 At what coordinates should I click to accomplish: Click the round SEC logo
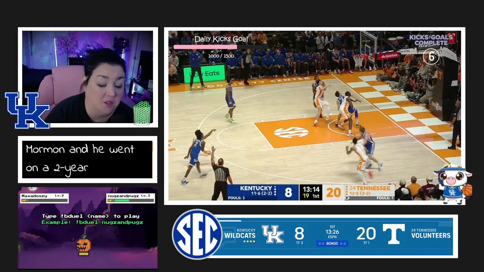coord(197,234)
